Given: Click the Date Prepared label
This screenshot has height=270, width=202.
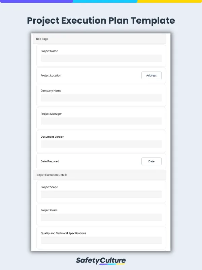Looking at the screenshot, I should (50, 161).
